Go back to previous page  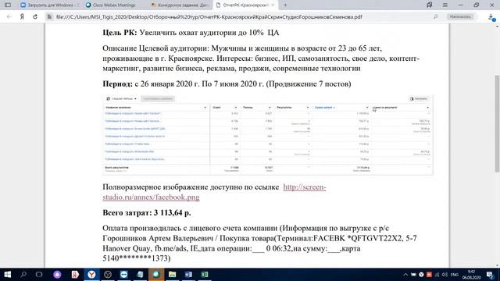point(9,16)
